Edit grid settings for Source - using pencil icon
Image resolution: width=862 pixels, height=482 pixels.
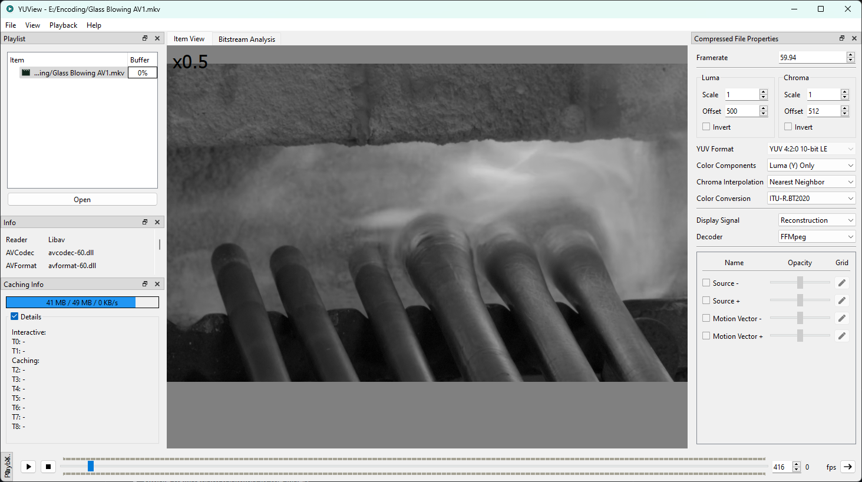pos(841,282)
